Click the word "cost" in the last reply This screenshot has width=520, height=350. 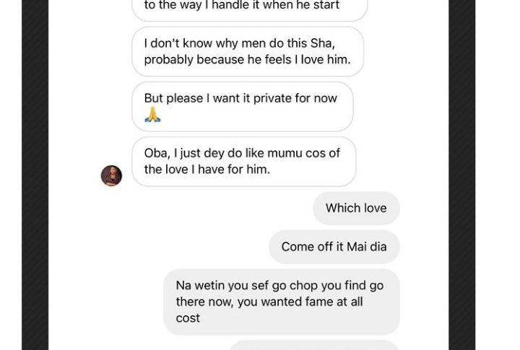[188, 318]
